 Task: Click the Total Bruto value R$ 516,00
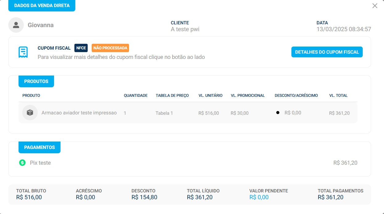29,197
